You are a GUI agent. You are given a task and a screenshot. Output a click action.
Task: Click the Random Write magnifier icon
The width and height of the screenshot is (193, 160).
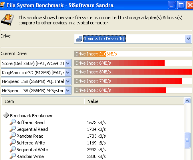13,156
